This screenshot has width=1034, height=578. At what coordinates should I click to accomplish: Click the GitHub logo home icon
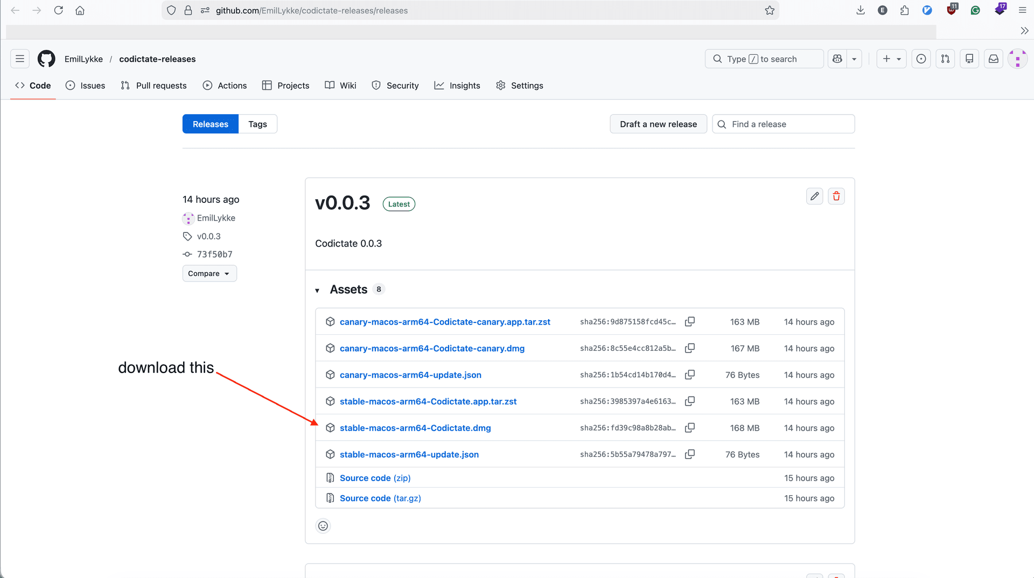(46, 59)
